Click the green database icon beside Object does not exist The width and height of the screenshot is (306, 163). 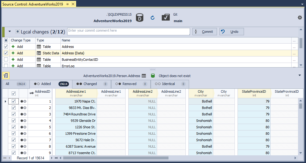(x=153, y=76)
